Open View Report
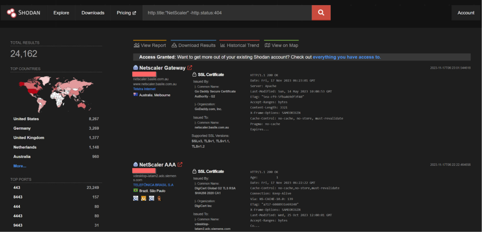The image size is (482, 232). pyautogui.click(x=150, y=46)
